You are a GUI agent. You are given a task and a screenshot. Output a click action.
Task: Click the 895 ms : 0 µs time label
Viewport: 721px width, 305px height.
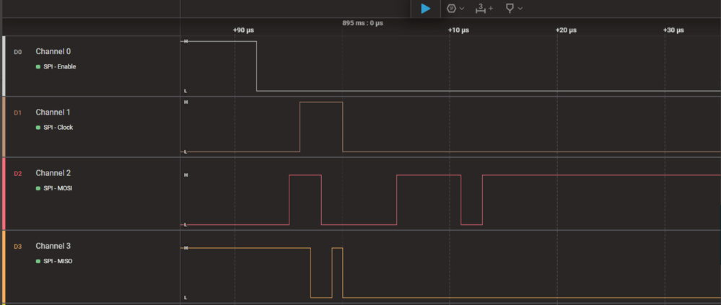tap(362, 22)
